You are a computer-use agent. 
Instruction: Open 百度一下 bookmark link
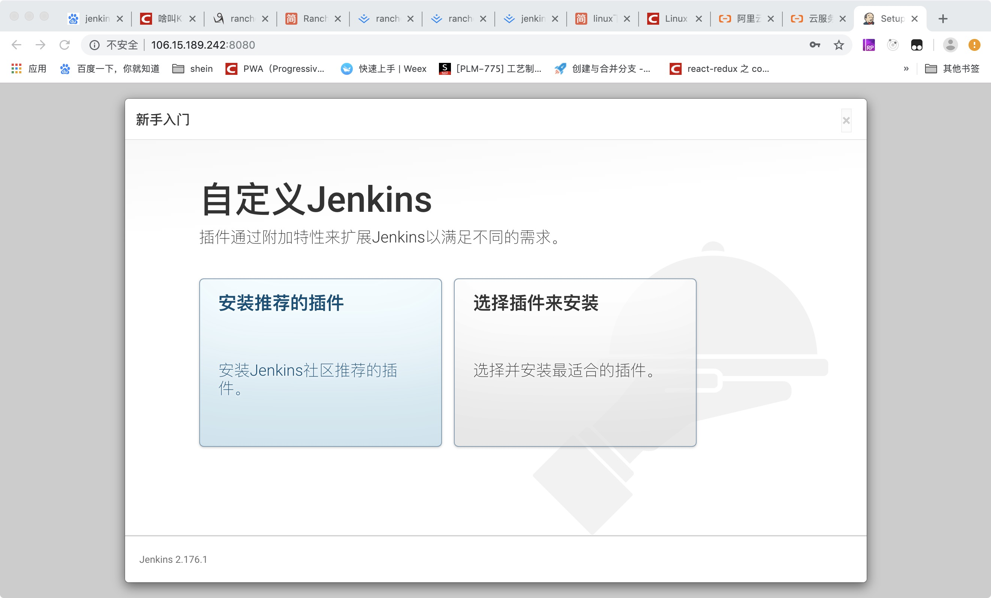(x=110, y=69)
